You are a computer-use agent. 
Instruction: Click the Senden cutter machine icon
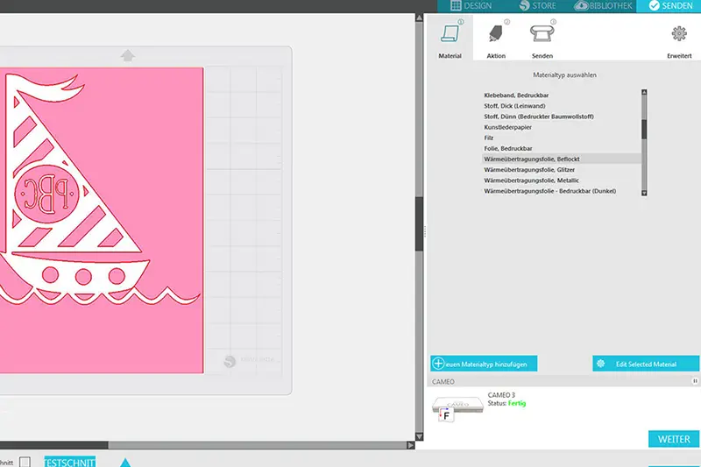(x=542, y=37)
